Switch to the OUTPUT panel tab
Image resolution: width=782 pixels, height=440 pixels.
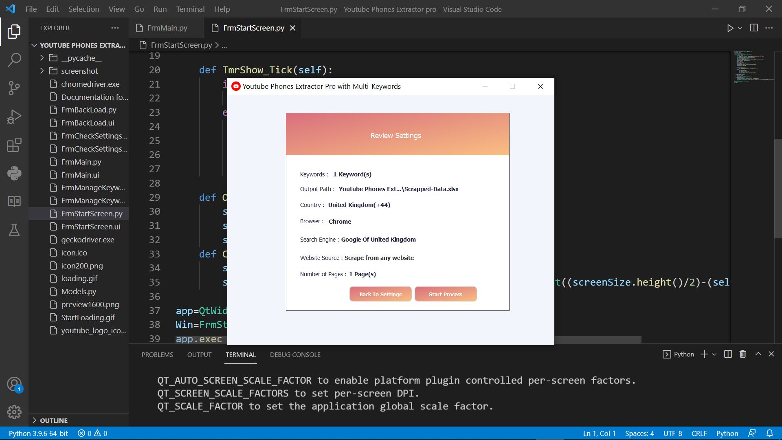pyautogui.click(x=199, y=354)
